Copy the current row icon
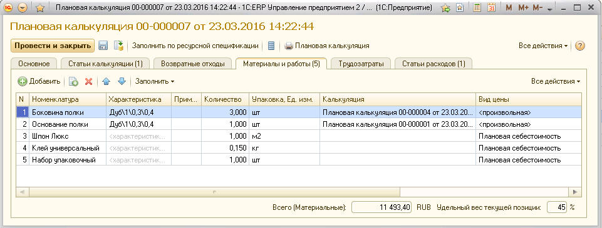 [x=73, y=81]
